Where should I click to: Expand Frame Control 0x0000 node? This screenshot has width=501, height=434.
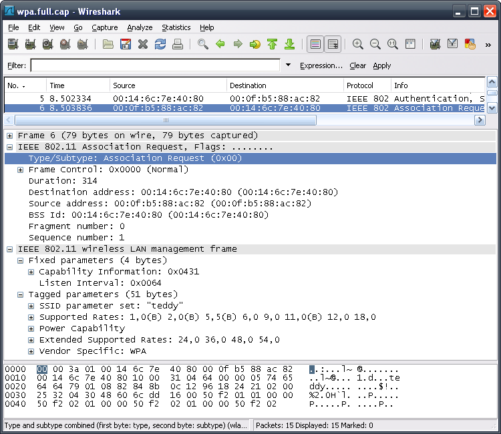click(21, 170)
